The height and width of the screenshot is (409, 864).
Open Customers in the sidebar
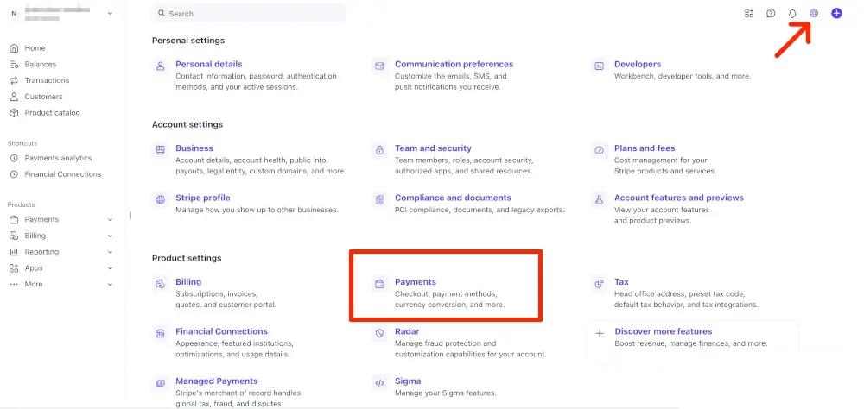click(43, 97)
